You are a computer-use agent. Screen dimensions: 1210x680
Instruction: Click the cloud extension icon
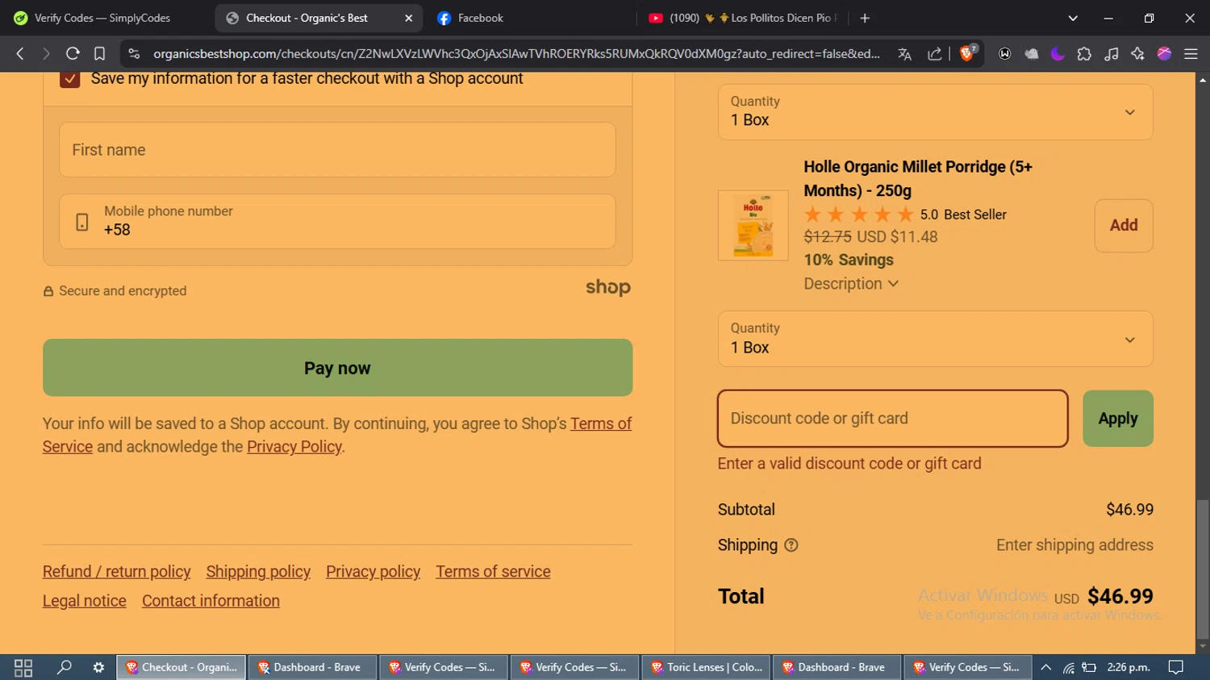pos(1031,54)
